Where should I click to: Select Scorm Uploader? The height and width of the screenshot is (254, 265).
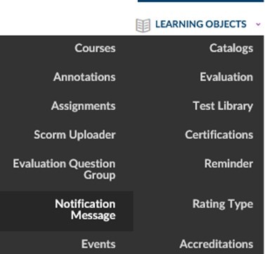[x=75, y=135]
